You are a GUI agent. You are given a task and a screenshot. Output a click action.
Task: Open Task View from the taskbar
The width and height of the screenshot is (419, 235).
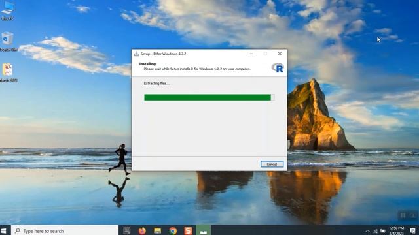click(127, 230)
